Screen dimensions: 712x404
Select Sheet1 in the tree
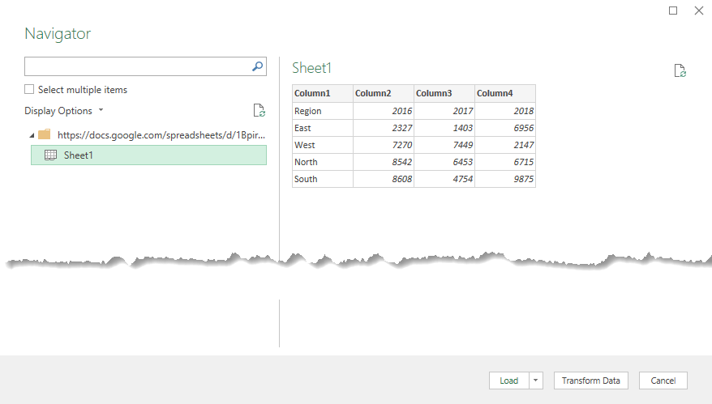click(148, 155)
